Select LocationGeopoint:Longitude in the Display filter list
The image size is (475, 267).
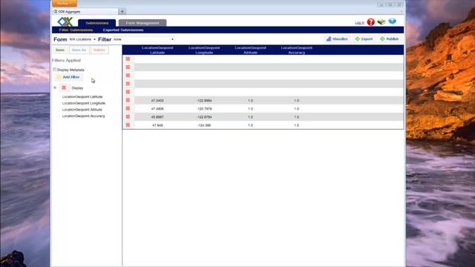pos(84,103)
